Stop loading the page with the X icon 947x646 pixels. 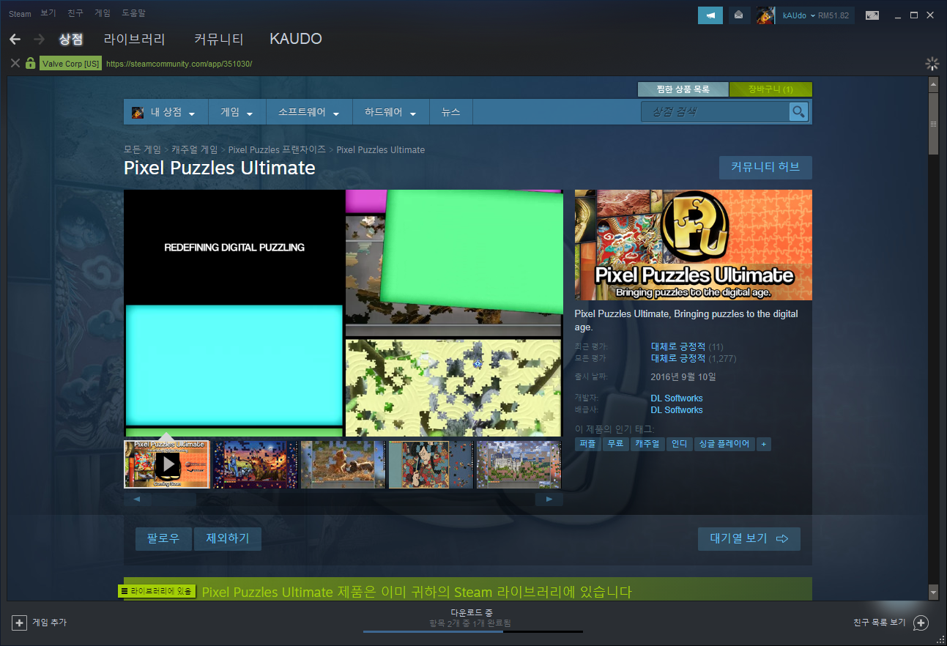[x=15, y=63]
